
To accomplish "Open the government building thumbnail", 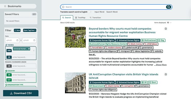I will tap(75, 83).
